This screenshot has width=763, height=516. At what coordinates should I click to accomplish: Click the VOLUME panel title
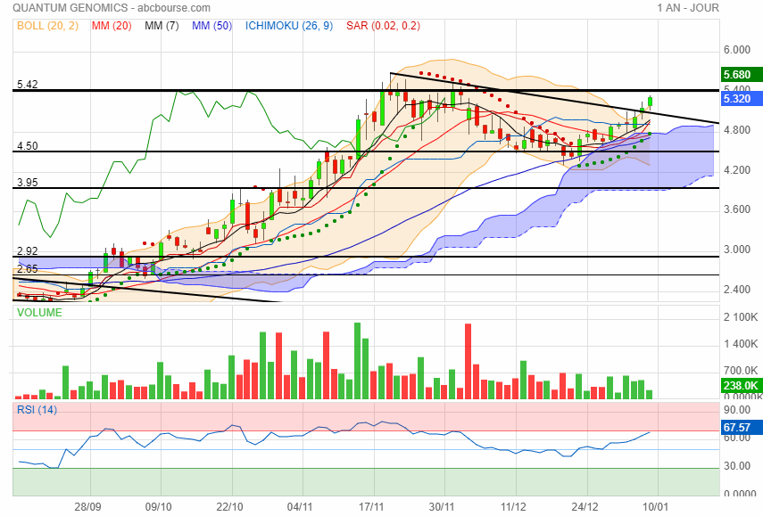[39, 313]
